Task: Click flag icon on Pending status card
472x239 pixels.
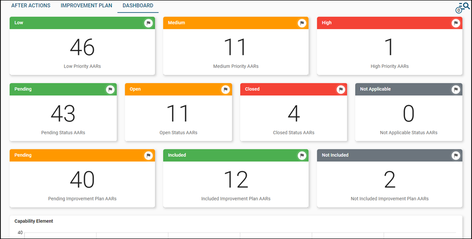Action: [x=110, y=89]
